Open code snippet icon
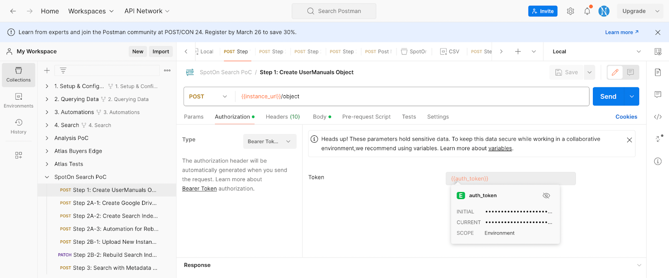Viewport: 669px width, 278px height. click(x=658, y=117)
